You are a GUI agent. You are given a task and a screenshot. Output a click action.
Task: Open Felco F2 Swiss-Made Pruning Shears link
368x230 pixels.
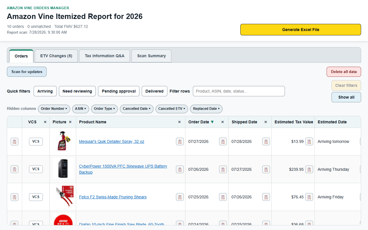click(x=113, y=197)
